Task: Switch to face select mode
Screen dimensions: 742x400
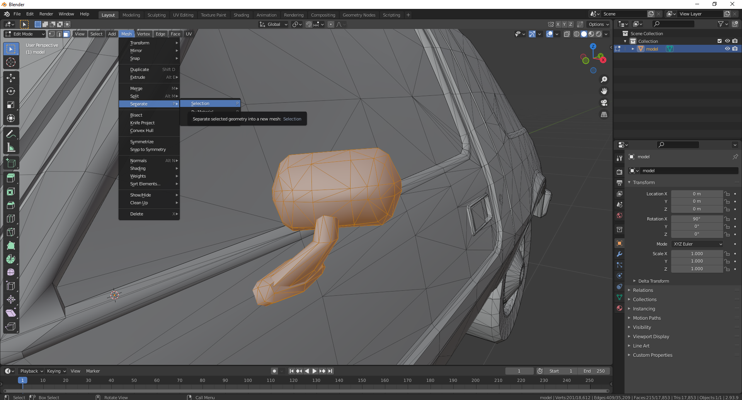Action: (66, 34)
